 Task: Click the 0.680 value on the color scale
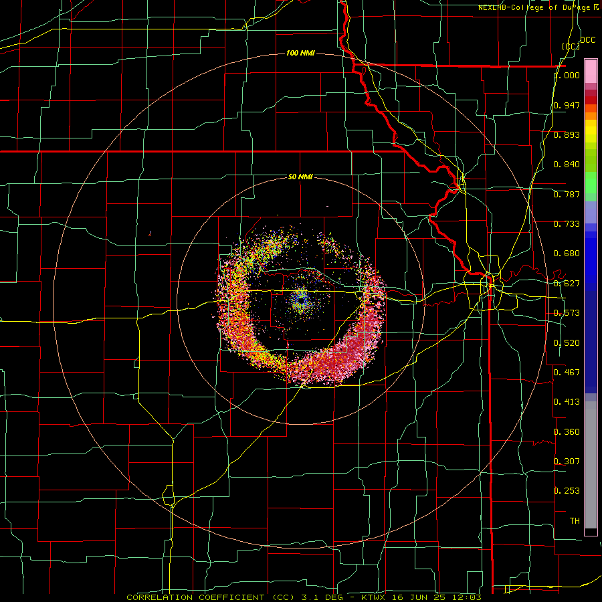[x=567, y=254]
